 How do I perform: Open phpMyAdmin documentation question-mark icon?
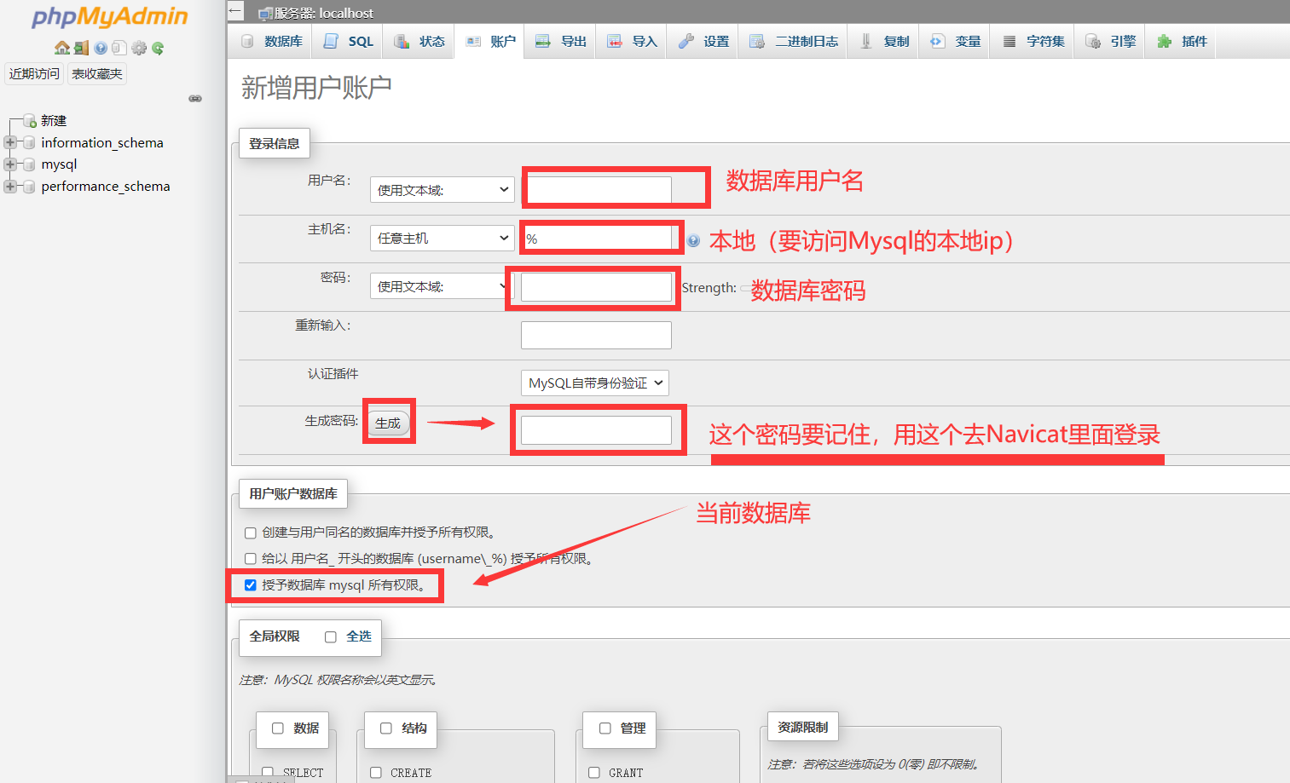(x=101, y=48)
